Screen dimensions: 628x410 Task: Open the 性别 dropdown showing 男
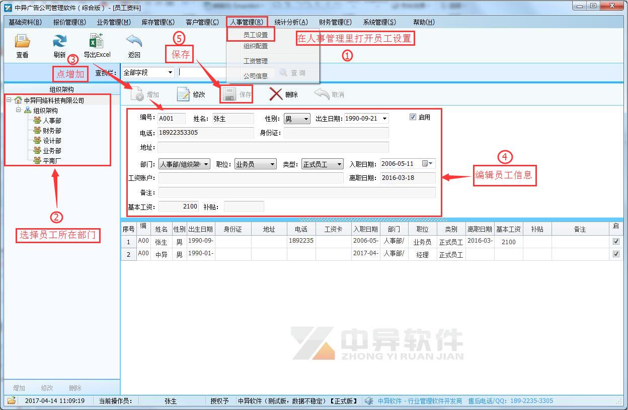click(306, 119)
